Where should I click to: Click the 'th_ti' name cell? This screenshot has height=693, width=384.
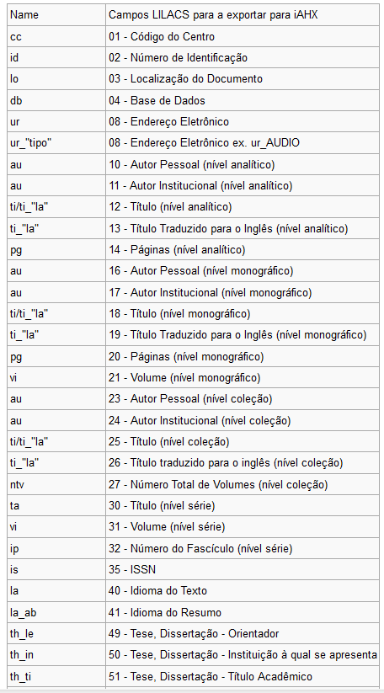(x=56, y=677)
